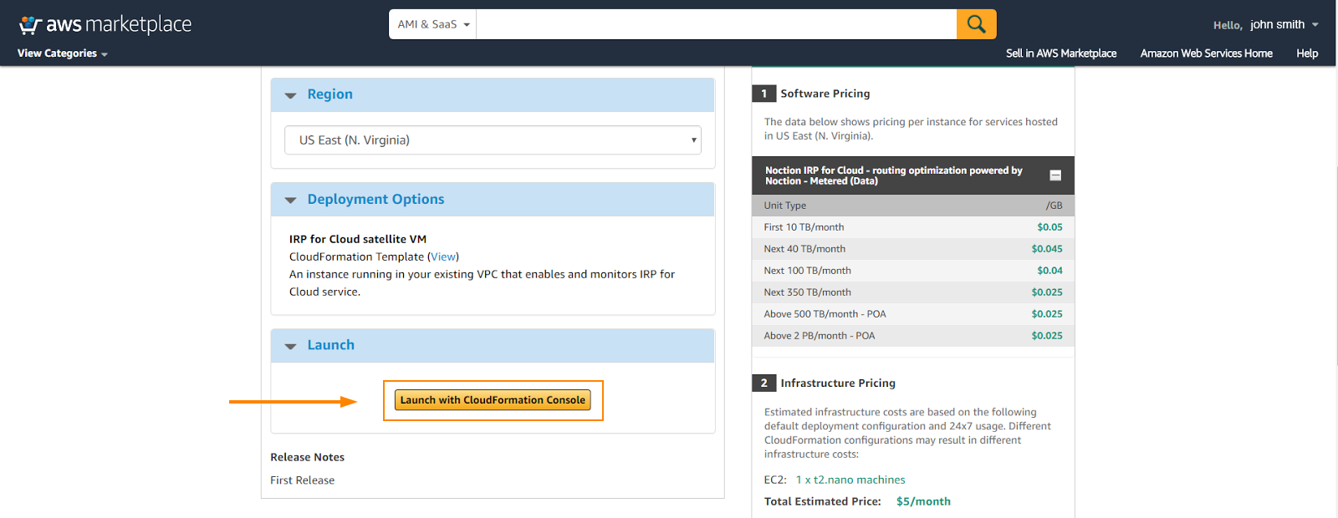Screen dimensions: 1338x518
Task: Click the orange search magnifier button
Action: pos(976,24)
